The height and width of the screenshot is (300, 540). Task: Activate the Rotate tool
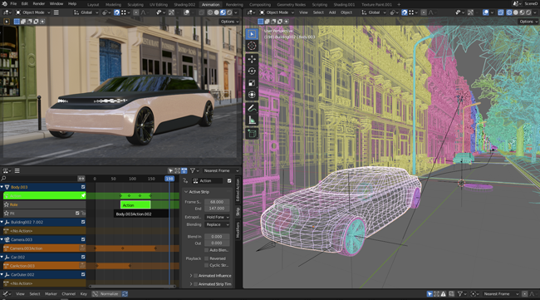coord(252,71)
